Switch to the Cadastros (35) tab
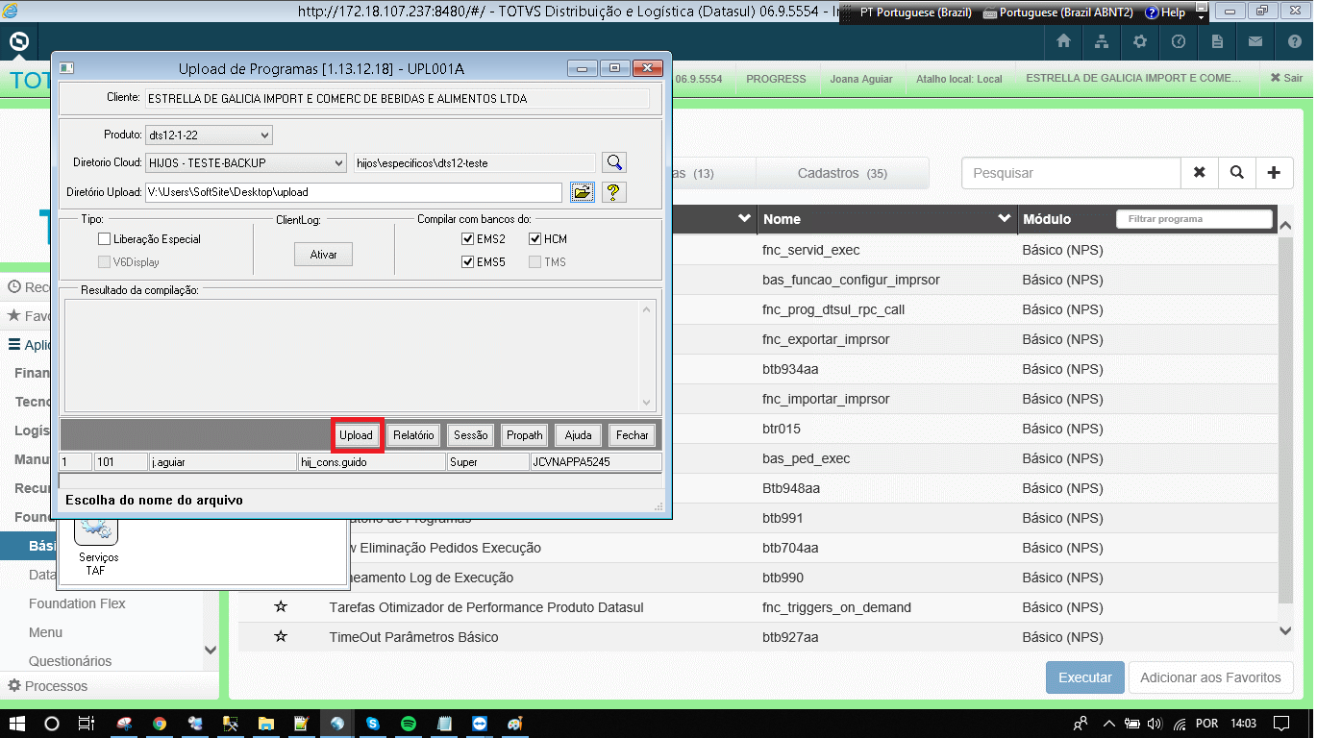 pyautogui.click(x=842, y=173)
